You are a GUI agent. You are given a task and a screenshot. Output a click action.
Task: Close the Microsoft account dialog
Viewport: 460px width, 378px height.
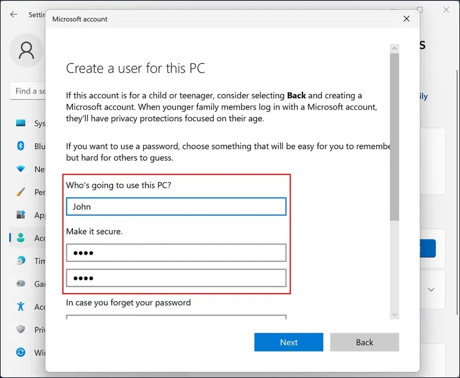[x=407, y=19]
